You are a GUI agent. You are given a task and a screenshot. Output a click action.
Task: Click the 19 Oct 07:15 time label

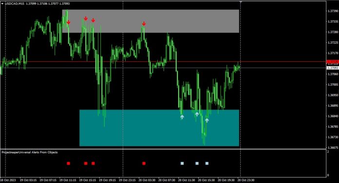tap(48, 180)
